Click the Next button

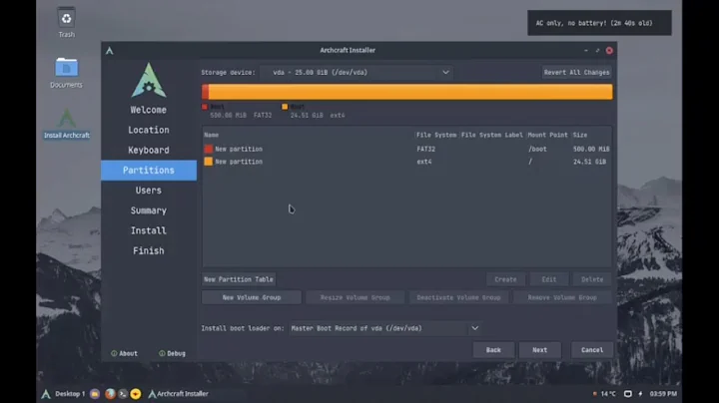[539, 350]
